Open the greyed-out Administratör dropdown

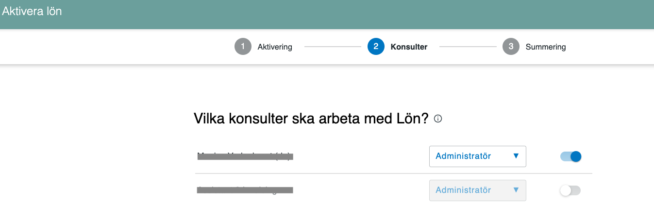click(x=471, y=190)
